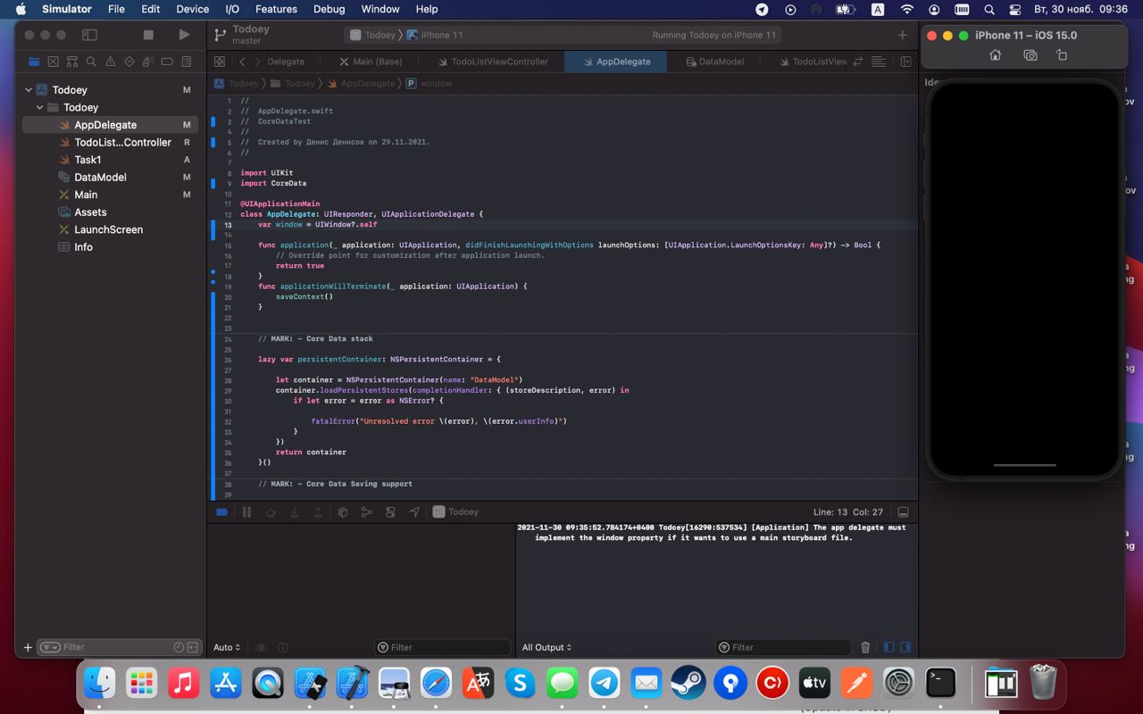Switch to the DataModel tab
This screenshot has height=714, width=1143.
click(714, 62)
